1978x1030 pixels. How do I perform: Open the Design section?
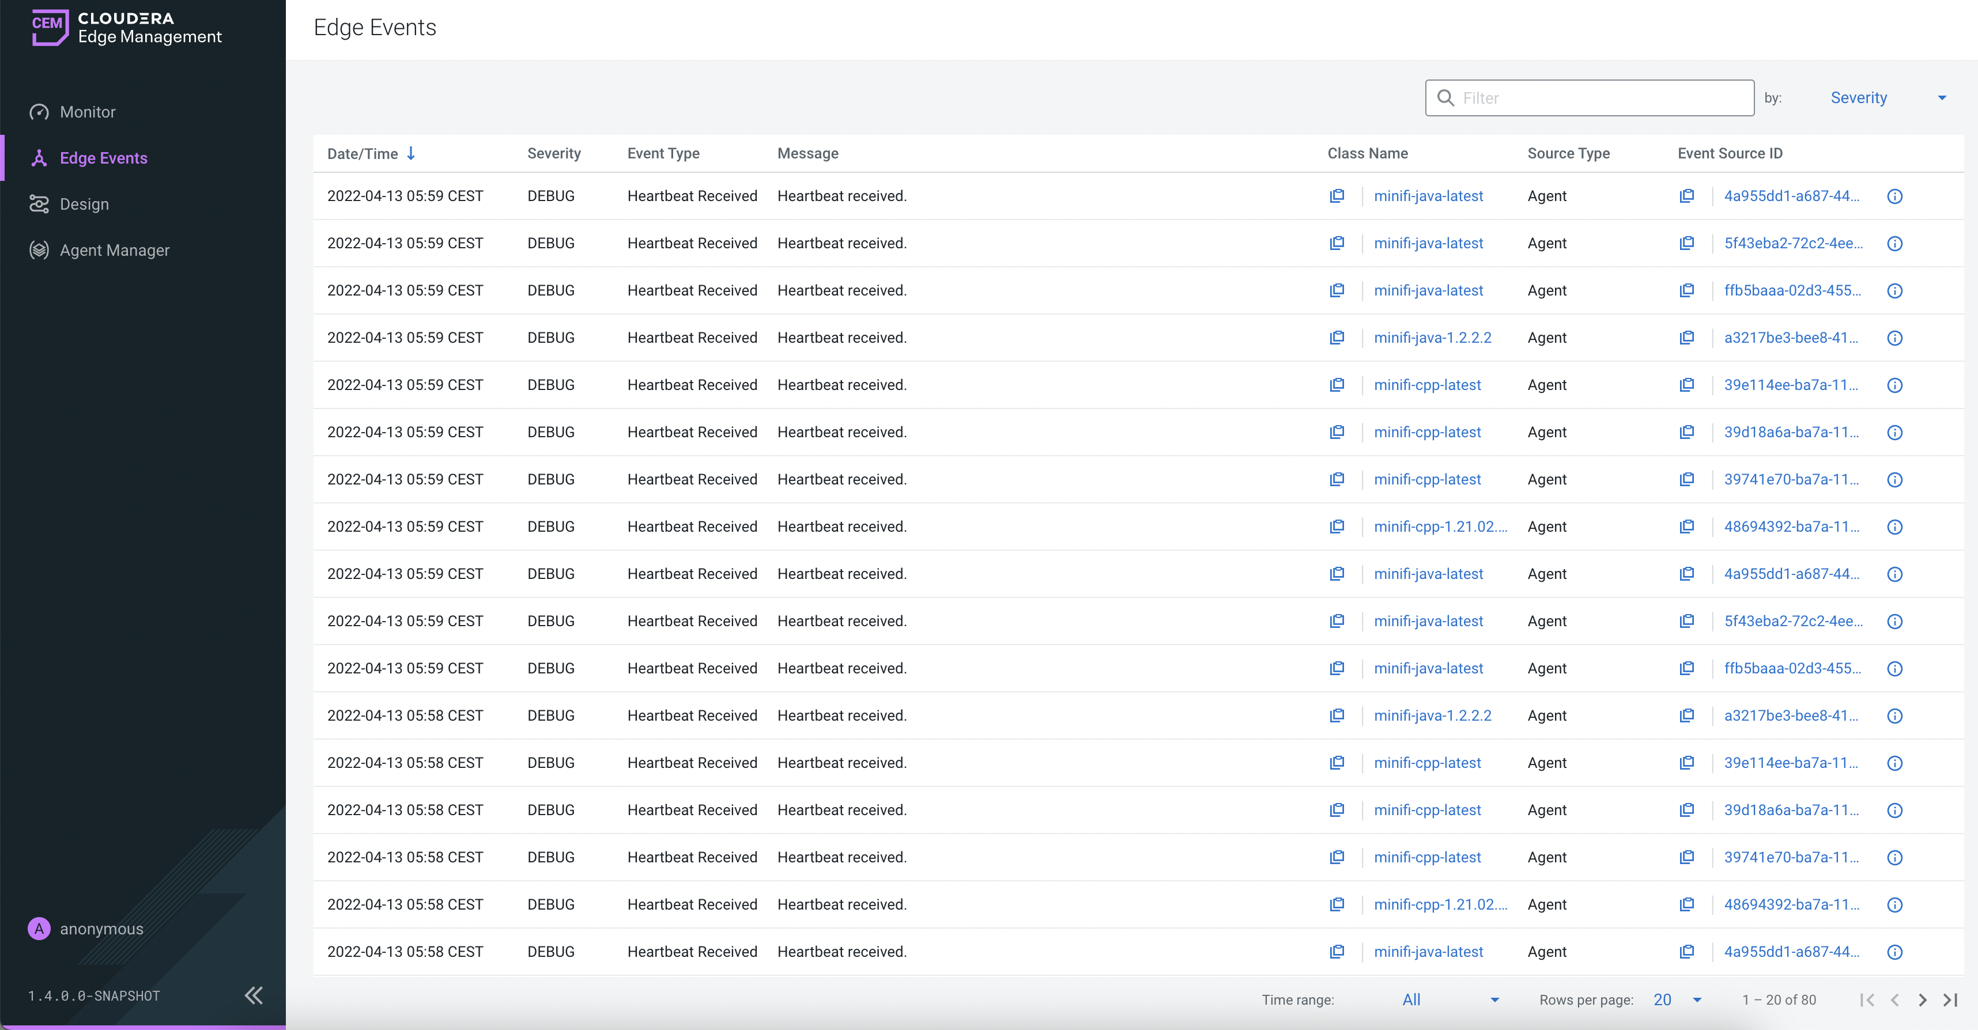click(85, 204)
